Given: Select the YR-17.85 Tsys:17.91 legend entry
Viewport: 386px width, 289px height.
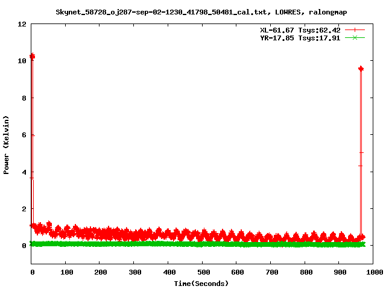Looking at the screenshot, I should 300,38.
